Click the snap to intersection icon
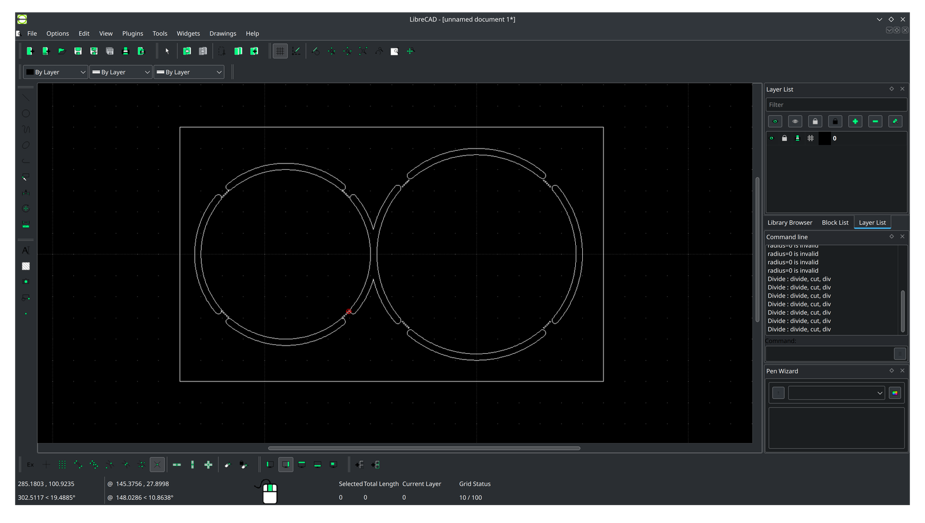This screenshot has width=925, height=523. click(157, 465)
